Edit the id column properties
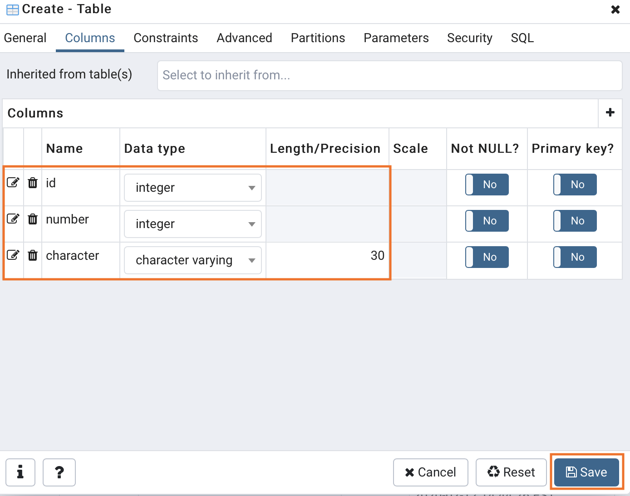 coord(13,182)
